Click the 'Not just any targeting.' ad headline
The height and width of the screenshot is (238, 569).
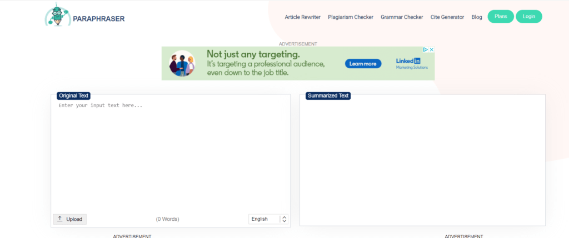point(253,54)
